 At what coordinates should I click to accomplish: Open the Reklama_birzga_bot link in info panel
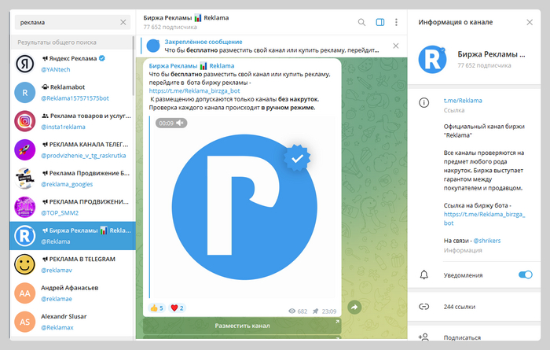(484, 219)
